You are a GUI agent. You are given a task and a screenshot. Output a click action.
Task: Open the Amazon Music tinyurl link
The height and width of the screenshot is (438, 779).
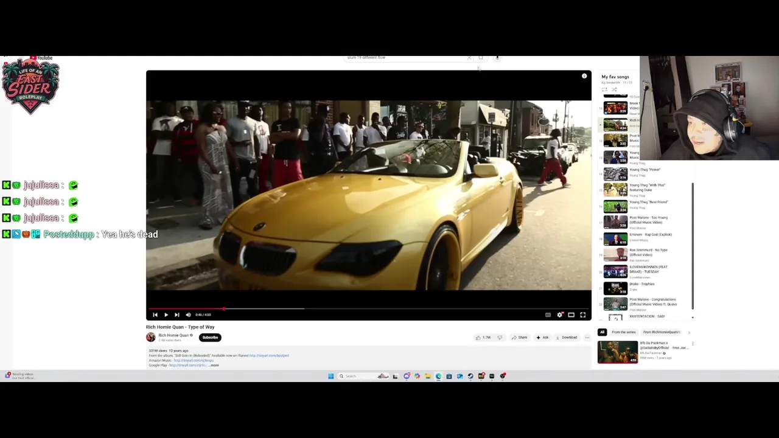point(194,360)
